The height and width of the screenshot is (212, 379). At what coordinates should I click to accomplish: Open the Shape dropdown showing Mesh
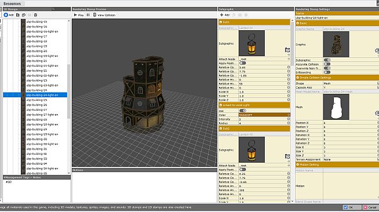(351, 83)
